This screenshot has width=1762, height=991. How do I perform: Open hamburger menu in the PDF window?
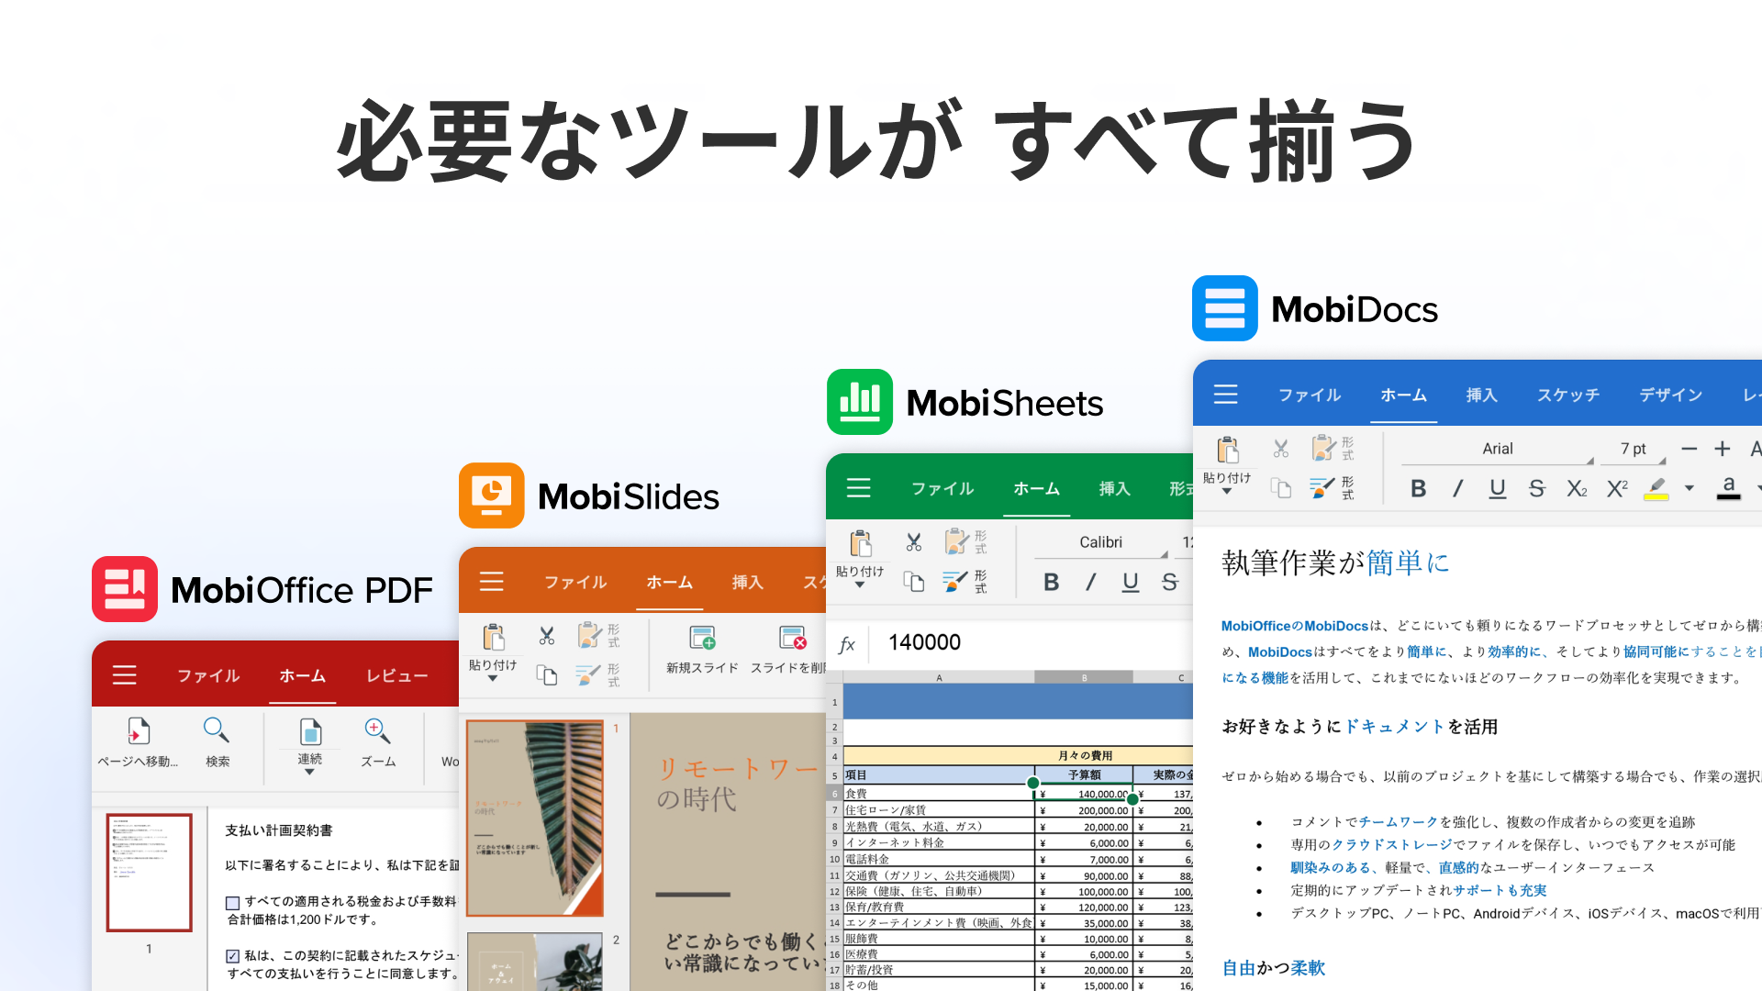point(125,675)
